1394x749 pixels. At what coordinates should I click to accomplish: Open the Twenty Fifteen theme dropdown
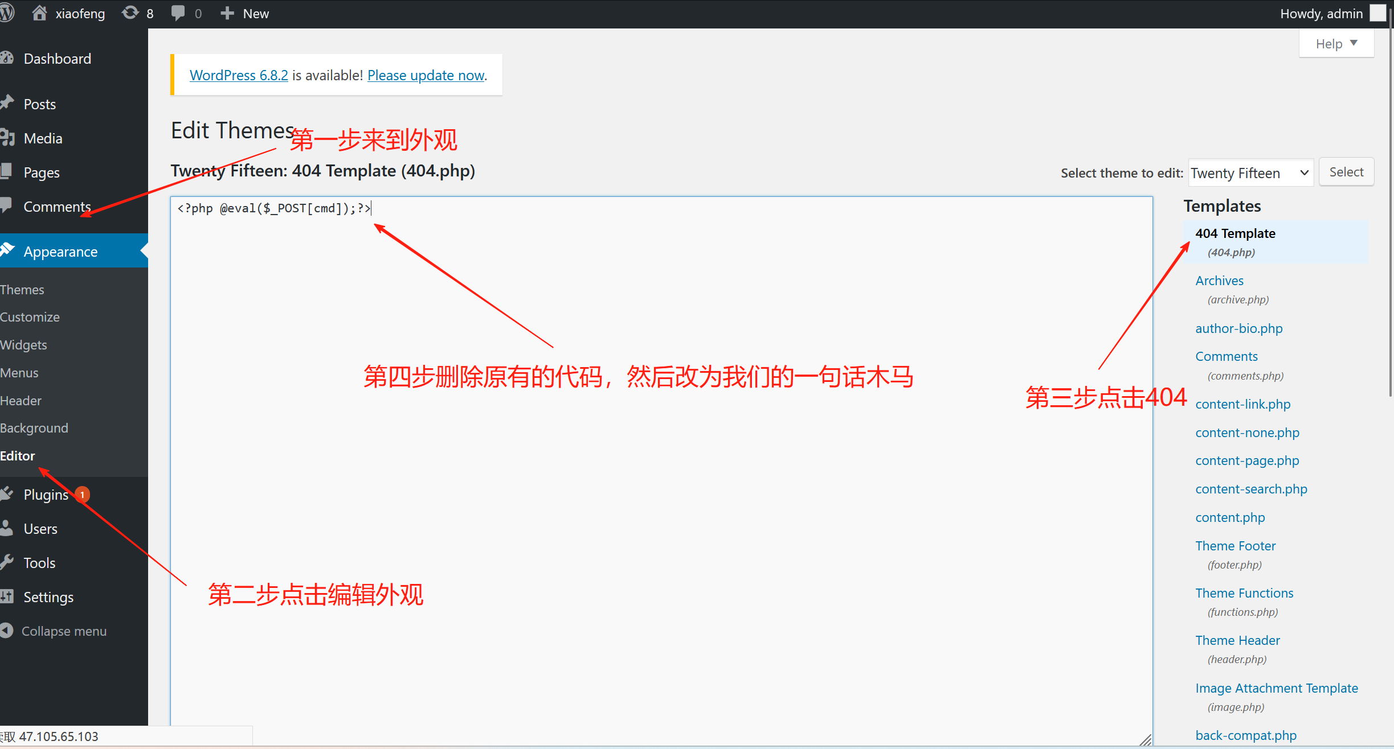coord(1250,173)
